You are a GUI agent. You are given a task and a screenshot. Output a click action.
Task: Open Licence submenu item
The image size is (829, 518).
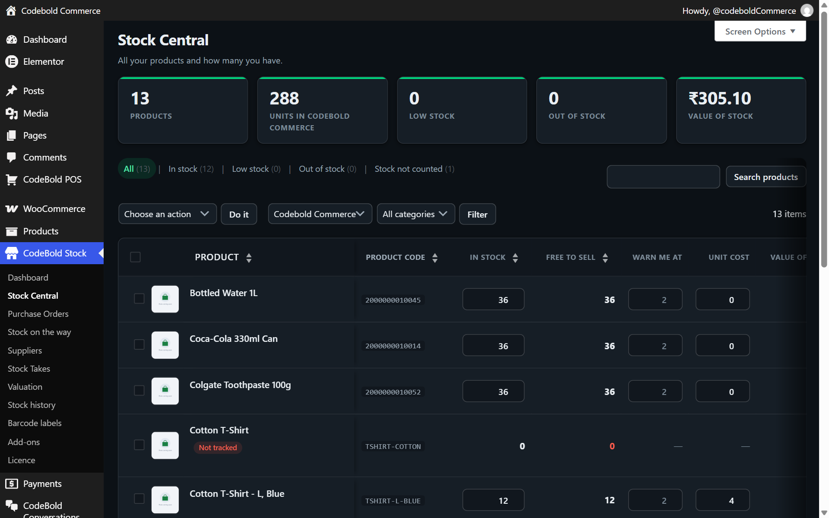[x=22, y=460]
